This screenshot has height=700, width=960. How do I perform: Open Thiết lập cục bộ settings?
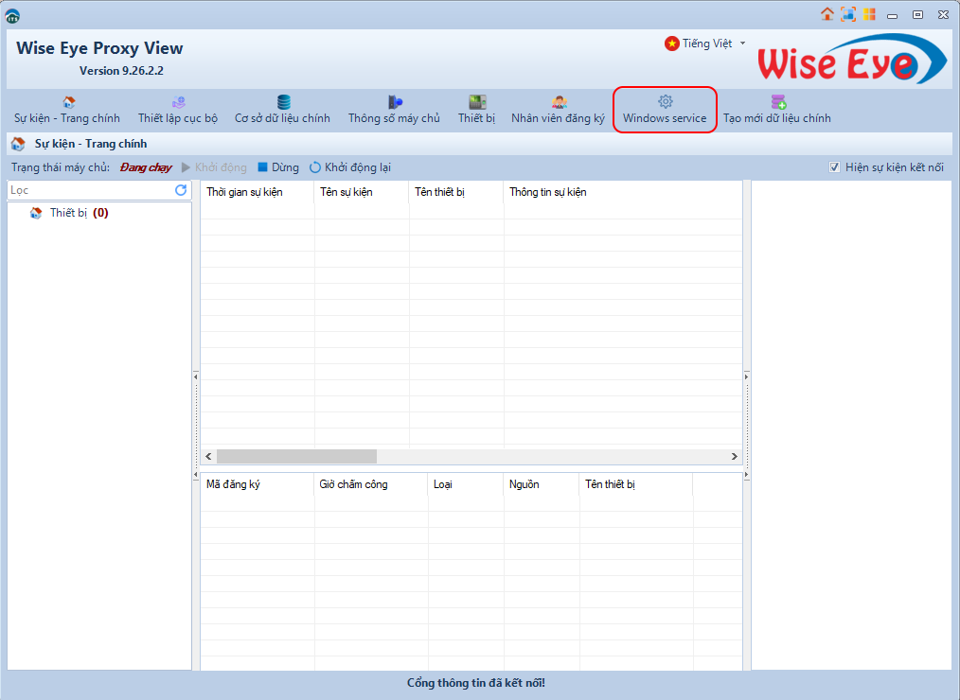pos(178,110)
